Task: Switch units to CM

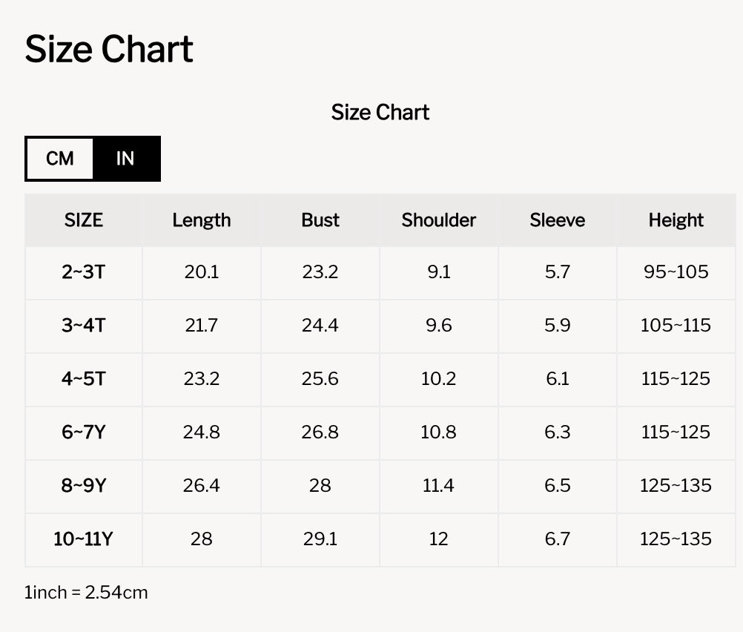Action: pyautogui.click(x=60, y=158)
